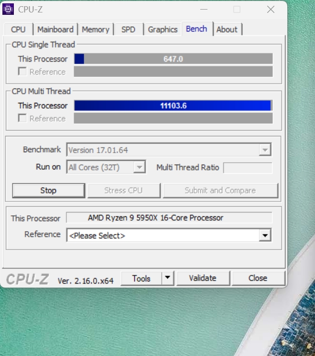This screenshot has height=356, width=315.
Task: Click the multi thread Reference bar
Action: (173, 118)
